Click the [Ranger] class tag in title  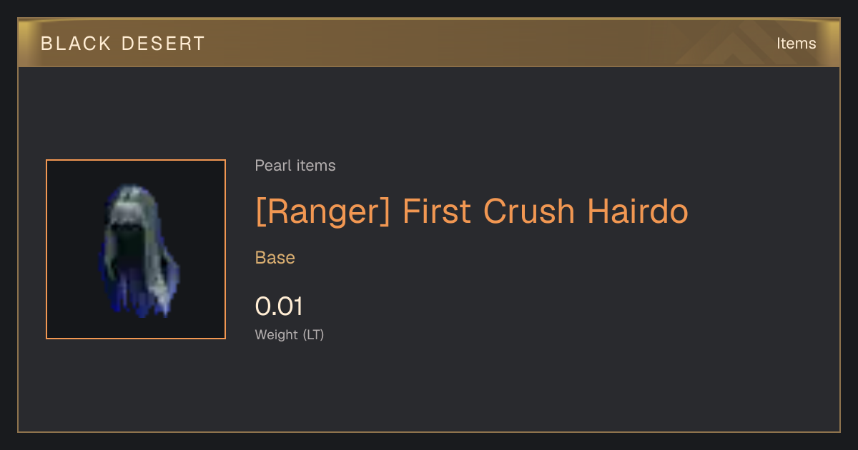coord(322,211)
